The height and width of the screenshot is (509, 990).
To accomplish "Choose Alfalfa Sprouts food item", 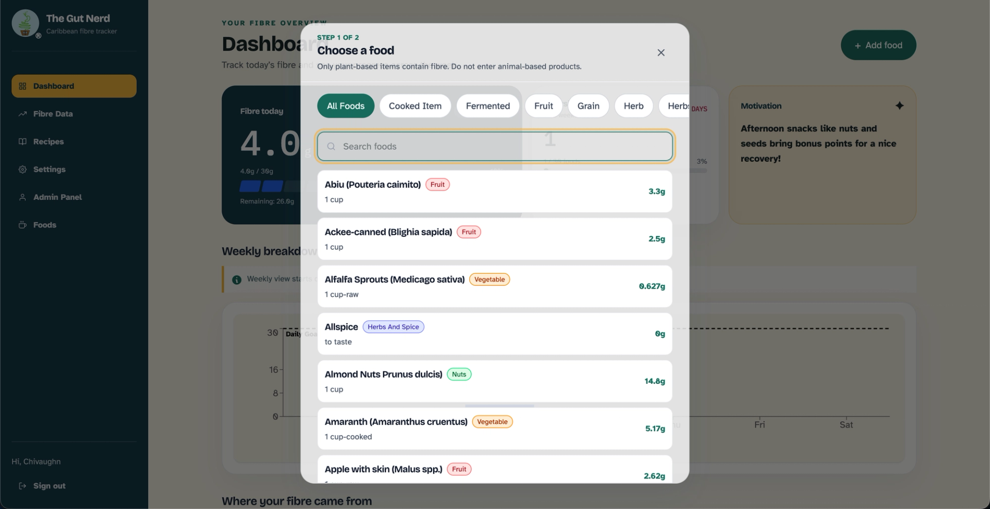I will pos(495,286).
